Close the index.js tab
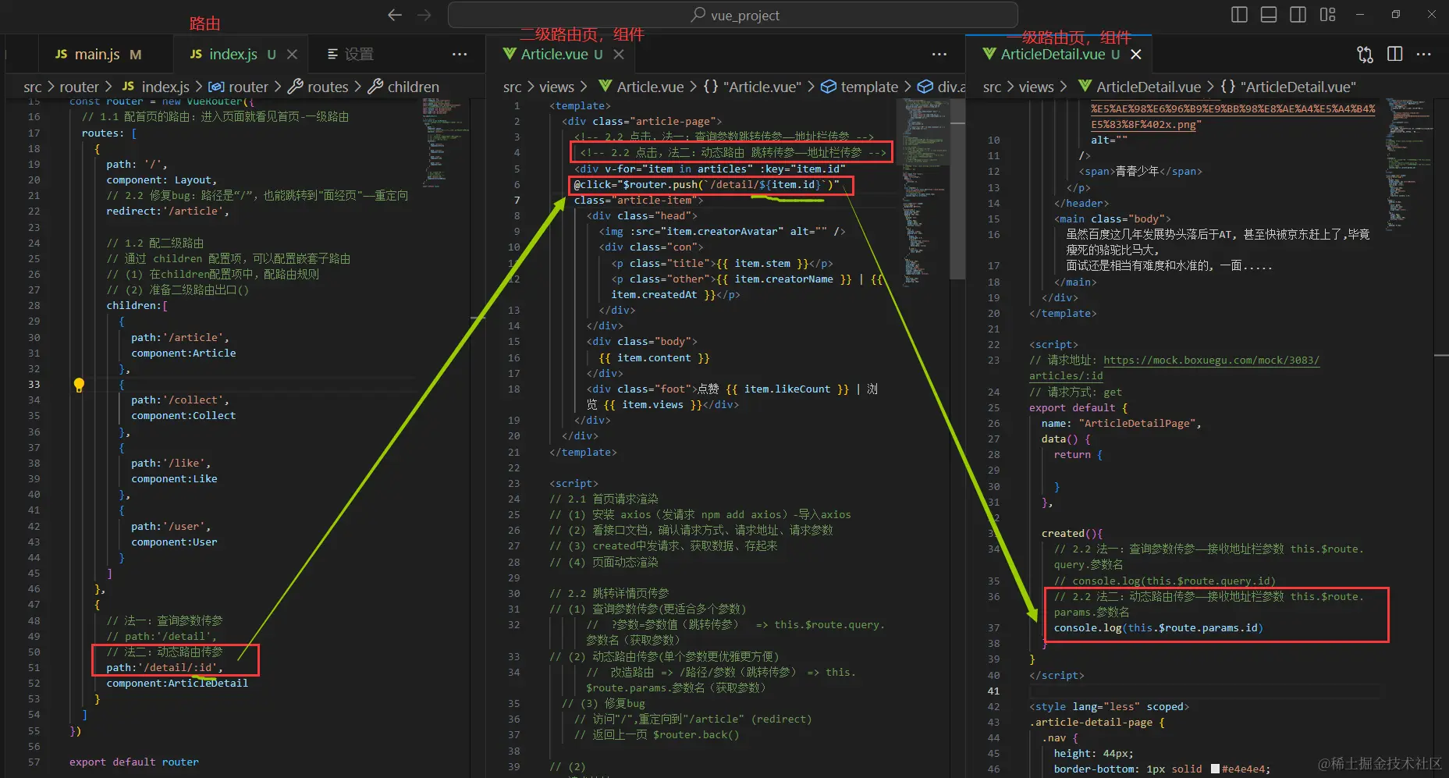Screen dimensions: 1449x778 tap(292, 54)
